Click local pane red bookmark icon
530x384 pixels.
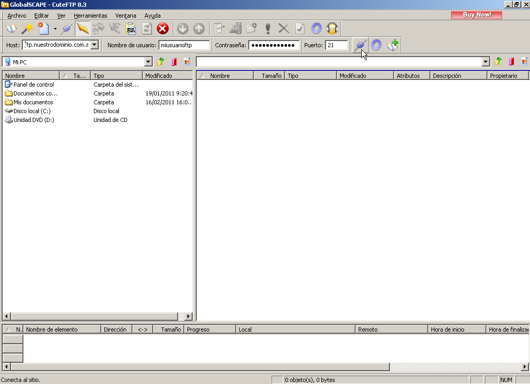[174, 62]
